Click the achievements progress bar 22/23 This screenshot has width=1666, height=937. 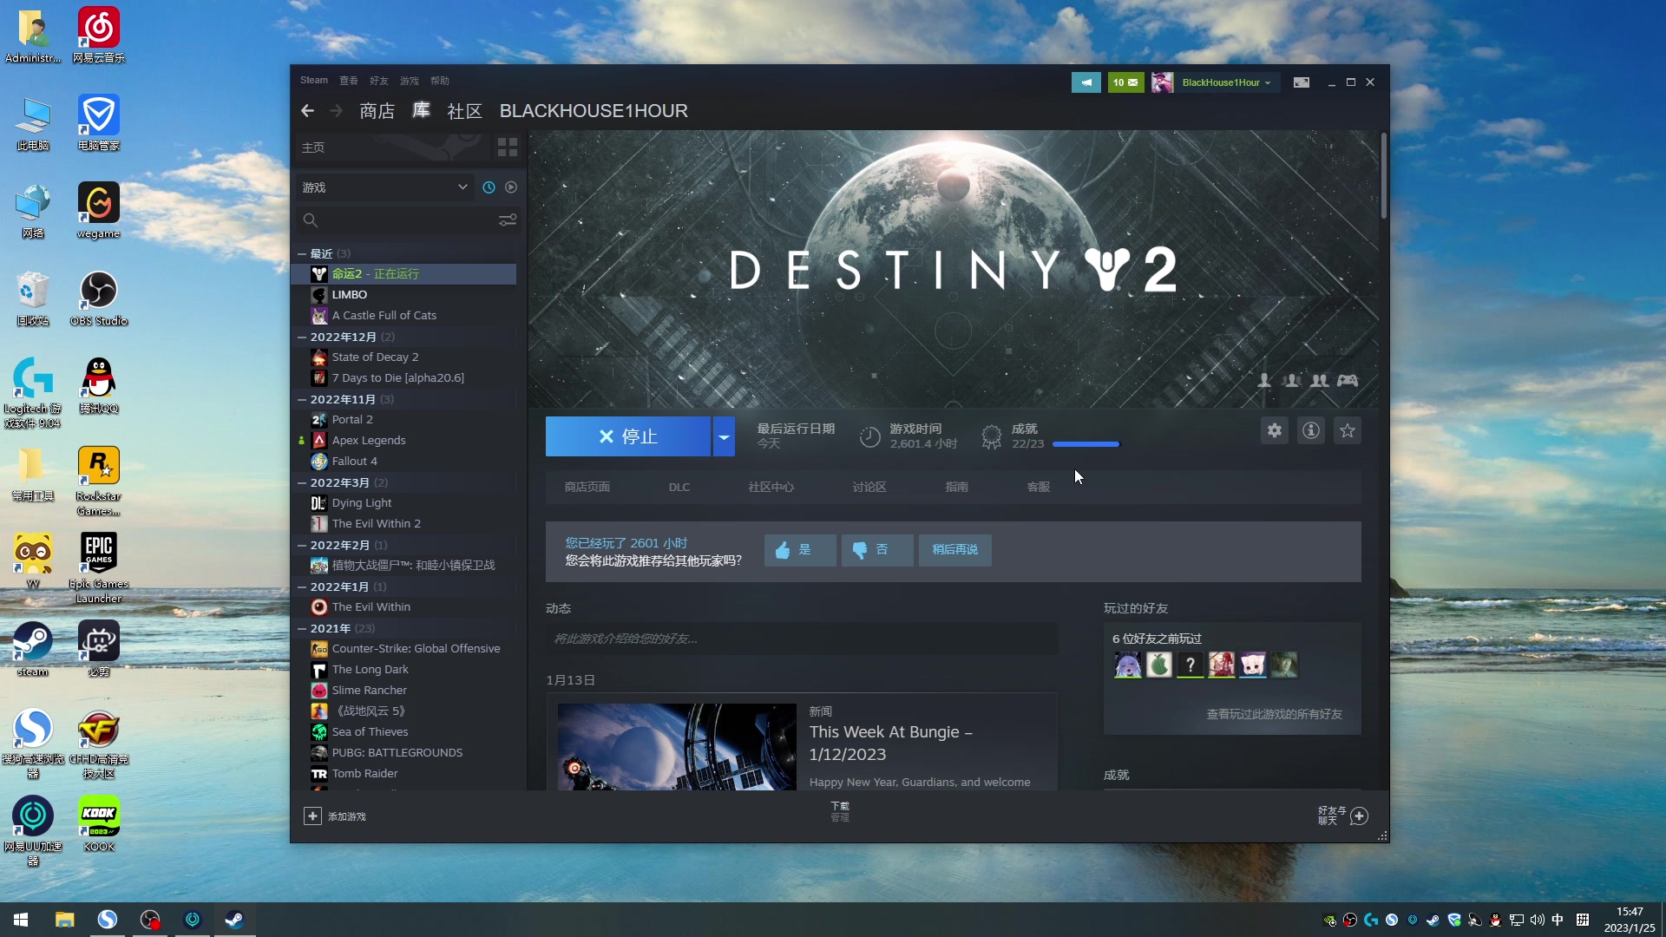coord(1086,444)
